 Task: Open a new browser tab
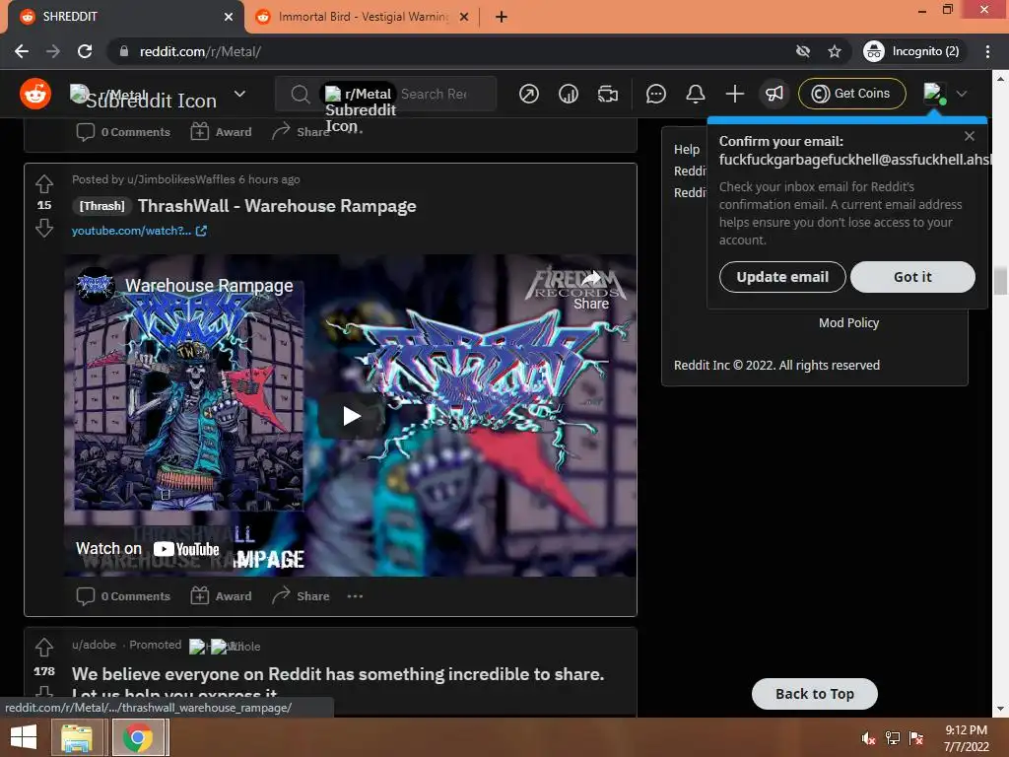(x=502, y=17)
